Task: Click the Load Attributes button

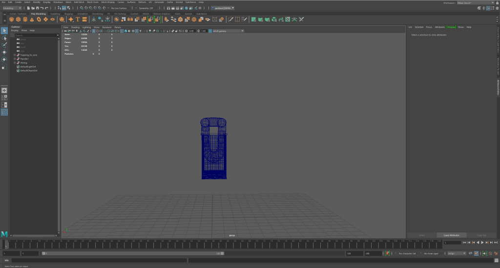Action: click(452, 235)
